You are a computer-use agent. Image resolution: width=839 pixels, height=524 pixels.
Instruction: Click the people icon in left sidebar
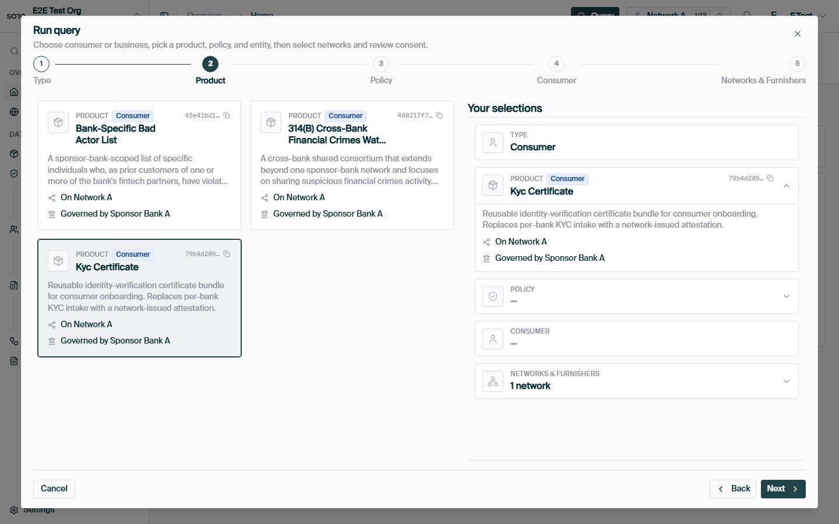point(14,229)
